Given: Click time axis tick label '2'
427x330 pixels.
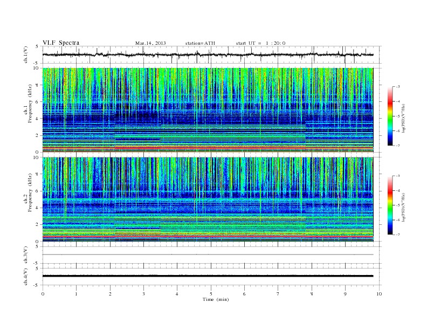Looking at the screenshot, I should 110,294.
